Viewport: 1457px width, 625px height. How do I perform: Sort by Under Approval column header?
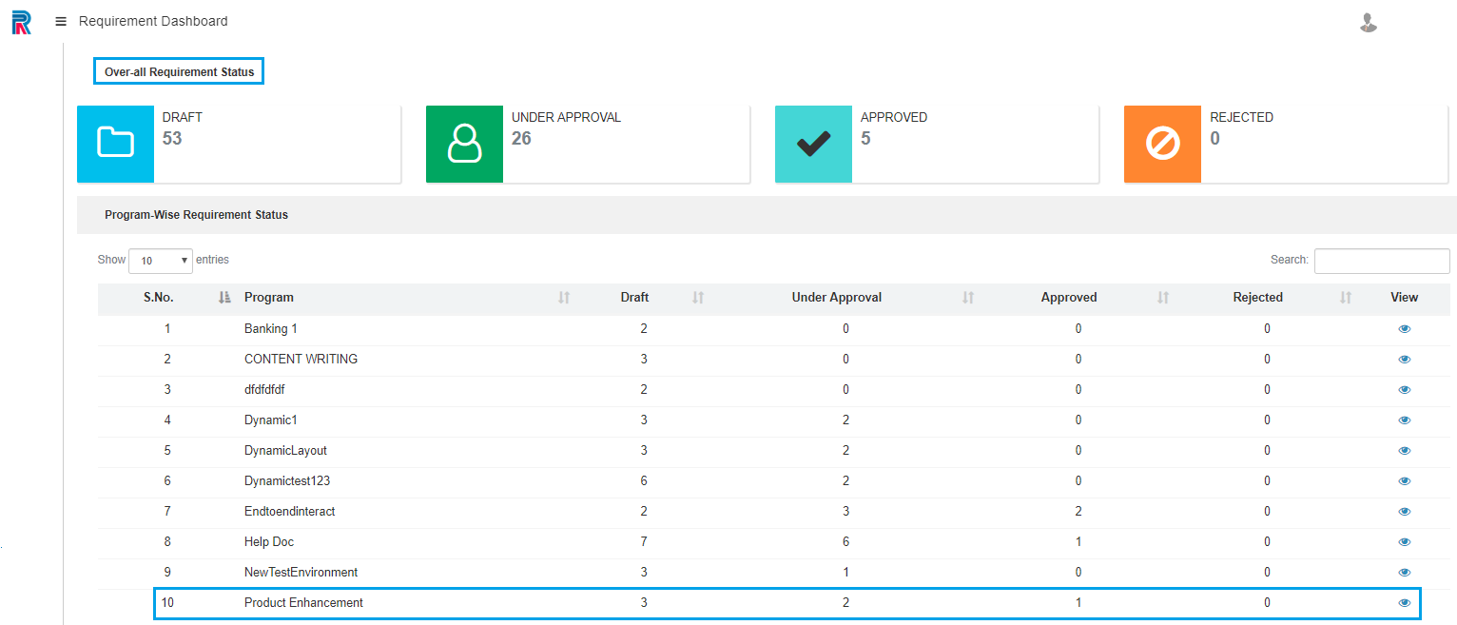(836, 298)
